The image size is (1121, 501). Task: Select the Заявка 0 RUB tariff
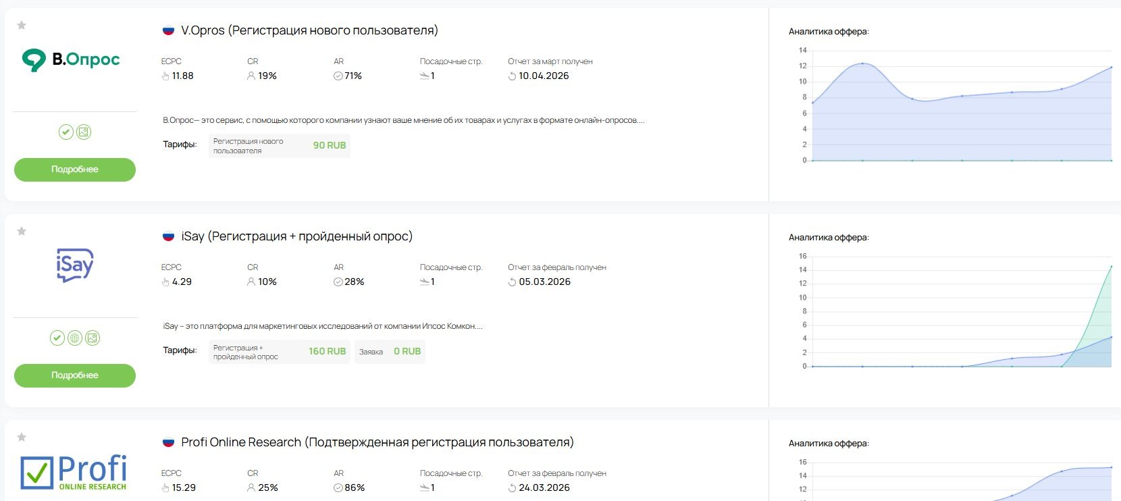pyautogui.click(x=390, y=351)
